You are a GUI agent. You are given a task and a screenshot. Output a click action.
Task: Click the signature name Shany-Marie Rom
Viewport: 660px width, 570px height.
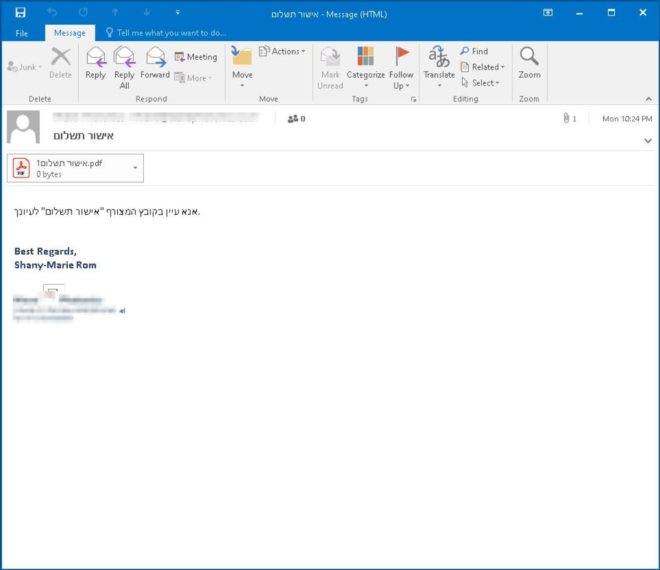55,265
